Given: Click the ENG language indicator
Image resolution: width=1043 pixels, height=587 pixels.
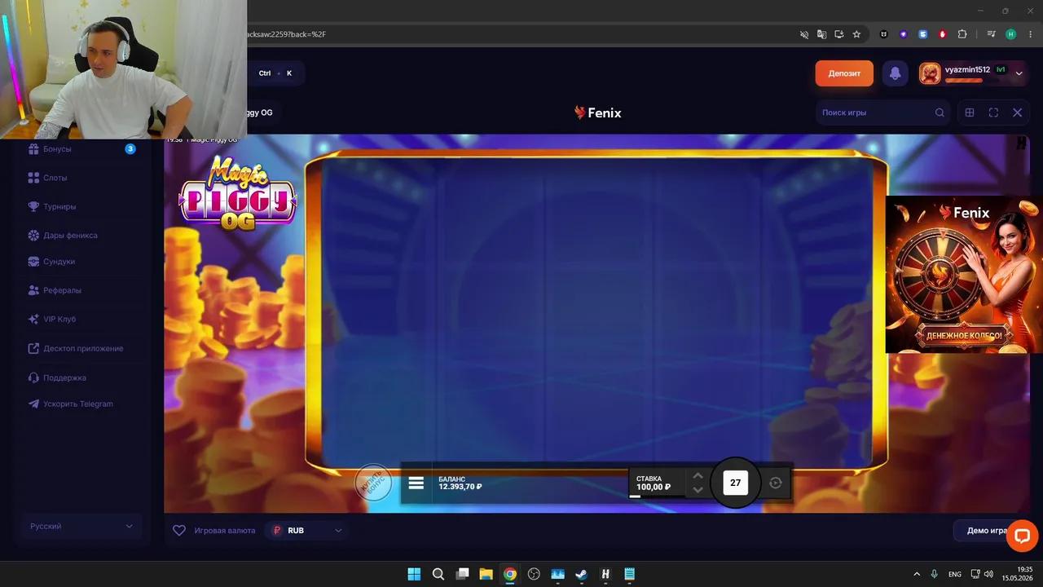Looking at the screenshot, I should coord(955,574).
